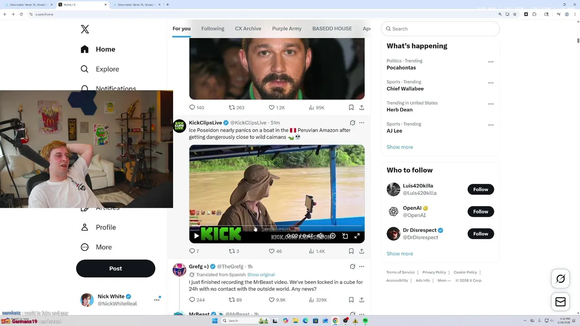Open more options for Pocahontas trend
The width and height of the screenshot is (580, 326).
point(491,62)
